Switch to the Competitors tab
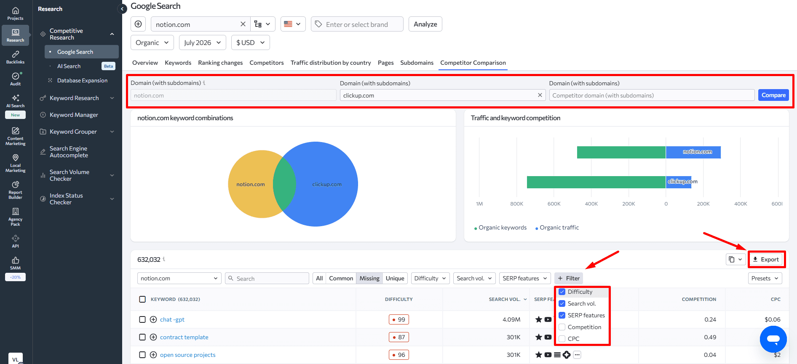Screen dimensions: 797x364 pyautogui.click(x=267, y=63)
